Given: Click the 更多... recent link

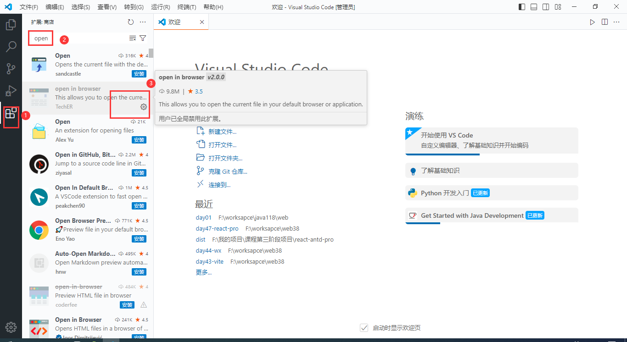Looking at the screenshot, I should tap(204, 272).
